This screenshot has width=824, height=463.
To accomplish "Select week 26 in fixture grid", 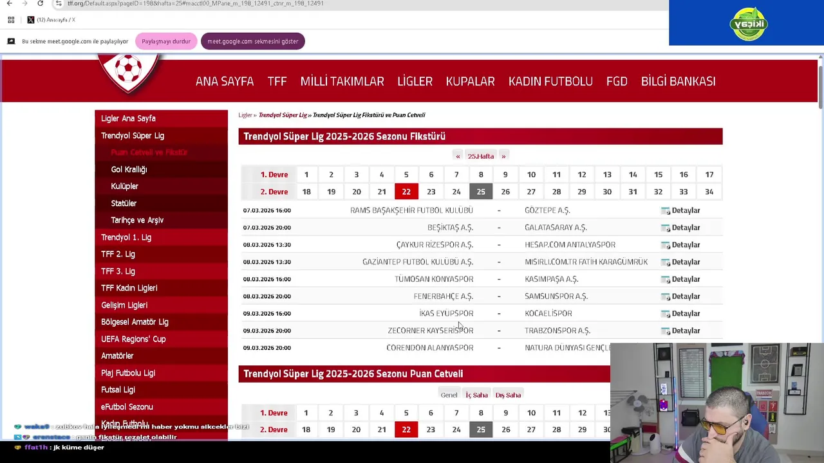I will 505,192.
